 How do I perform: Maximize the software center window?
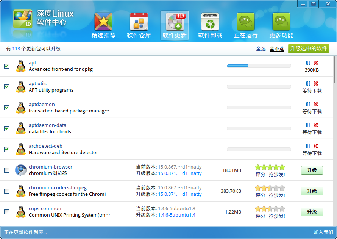point(314,4)
